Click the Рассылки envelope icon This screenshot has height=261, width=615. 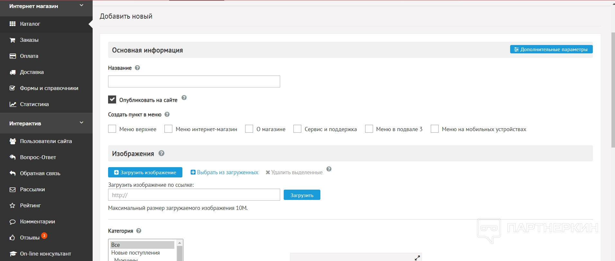13,189
